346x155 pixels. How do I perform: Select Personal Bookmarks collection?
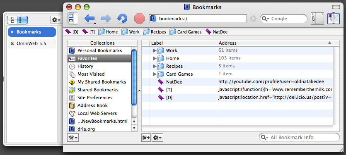click(99, 51)
